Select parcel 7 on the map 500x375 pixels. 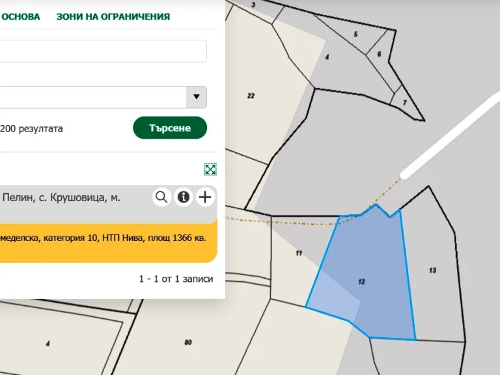tap(405, 103)
